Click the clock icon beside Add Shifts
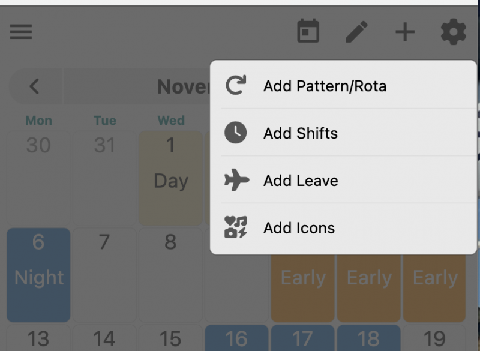The width and height of the screenshot is (480, 351). (x=236, y=133)
